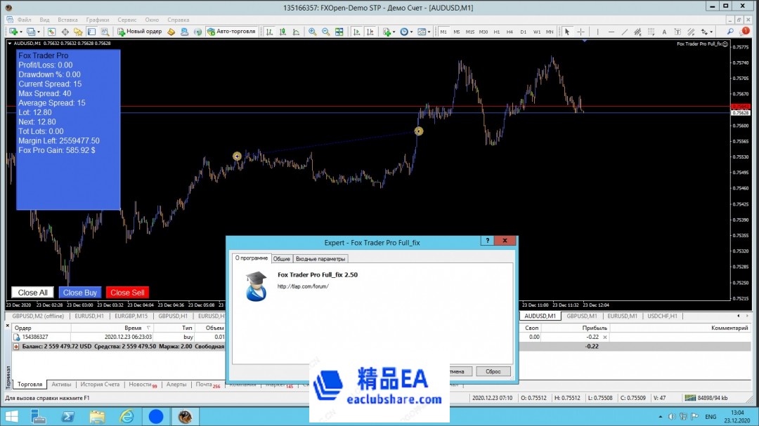
Task: Open the search magnifier icon
Action: coord(731,32)
